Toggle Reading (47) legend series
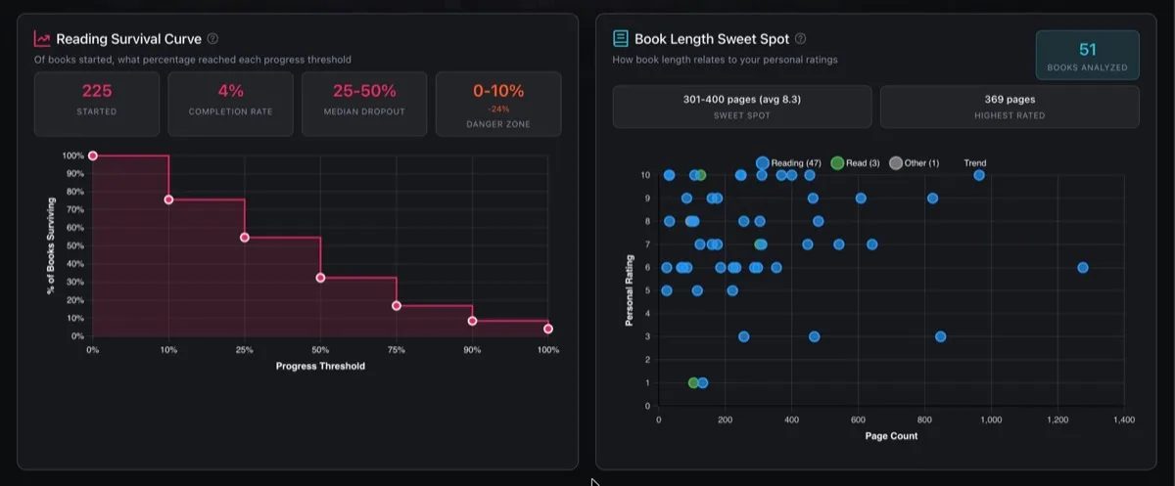Screen dimensions: 1175x486 (788, 163)
